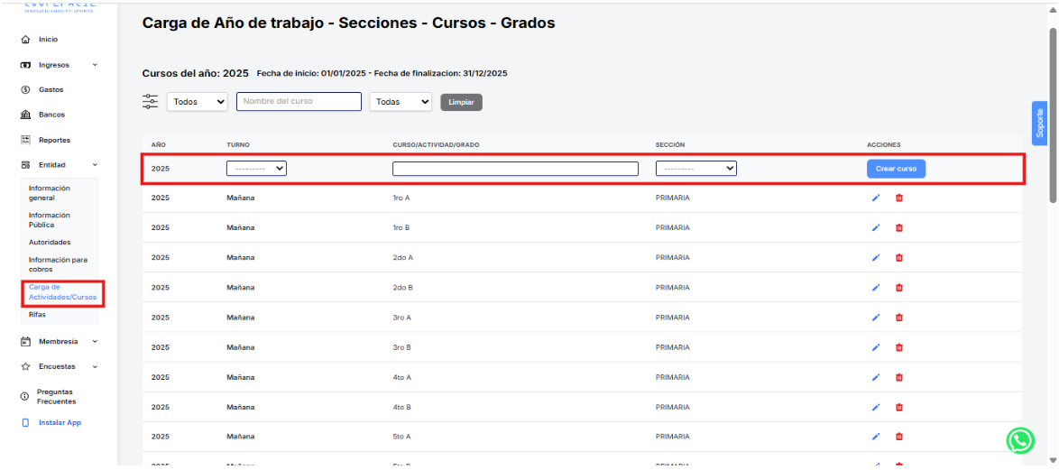
Task: Click the green WhatsApp chat icon
Action: [x=1020, y=440]
